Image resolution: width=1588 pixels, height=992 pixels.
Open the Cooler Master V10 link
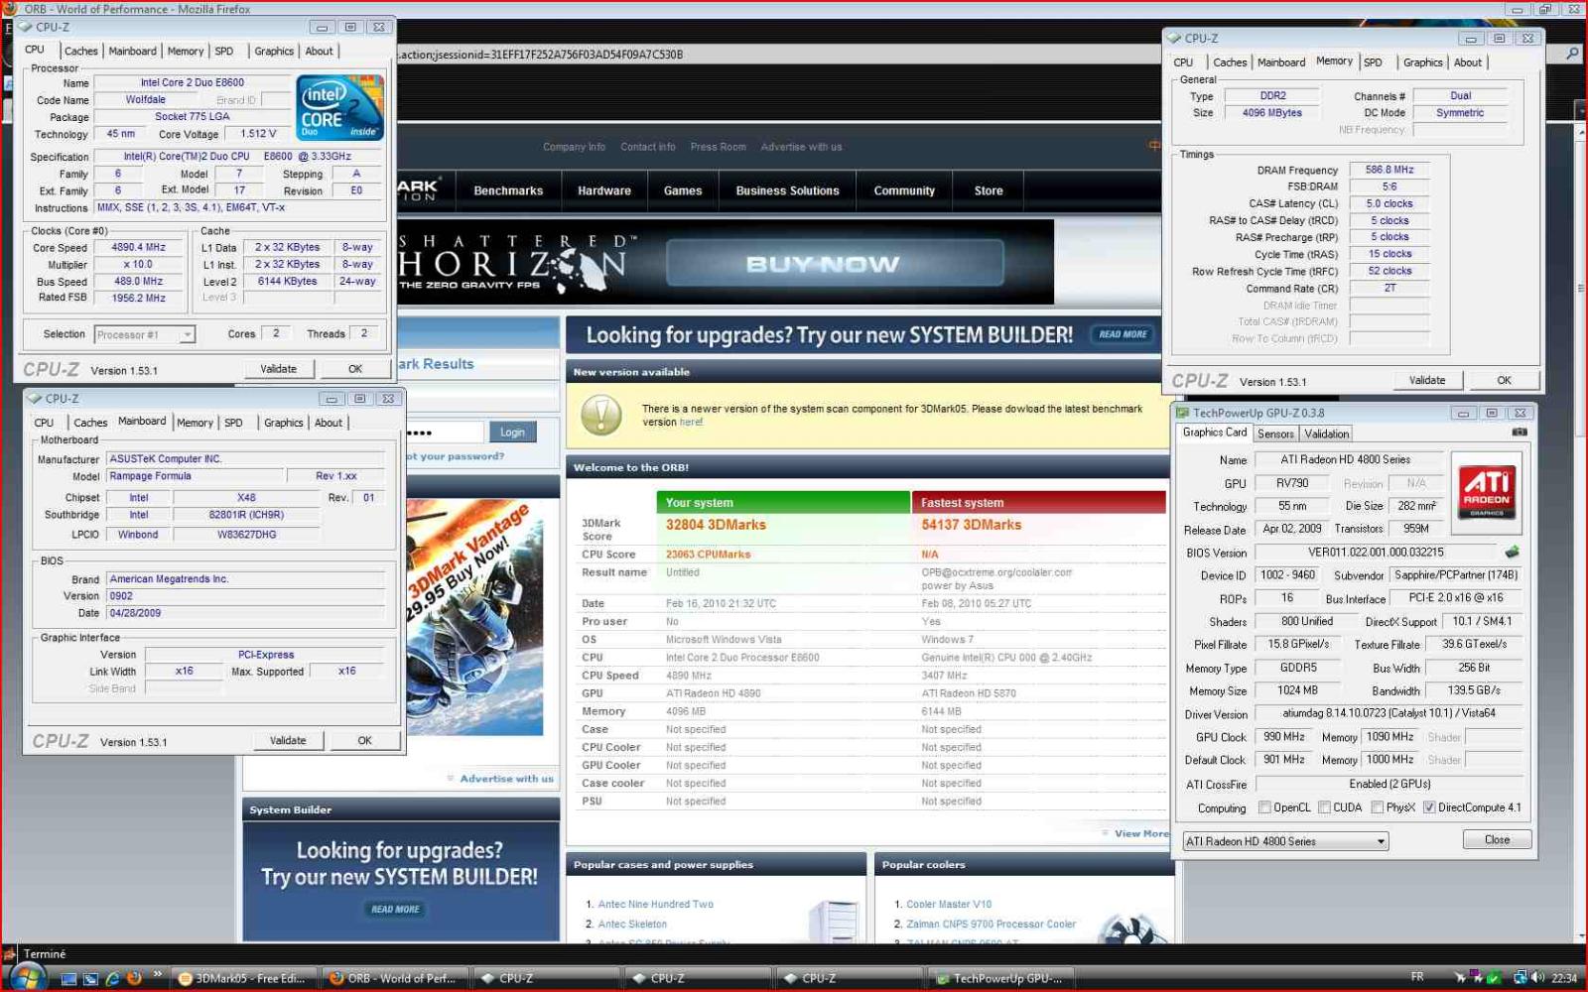pos(949,904)
